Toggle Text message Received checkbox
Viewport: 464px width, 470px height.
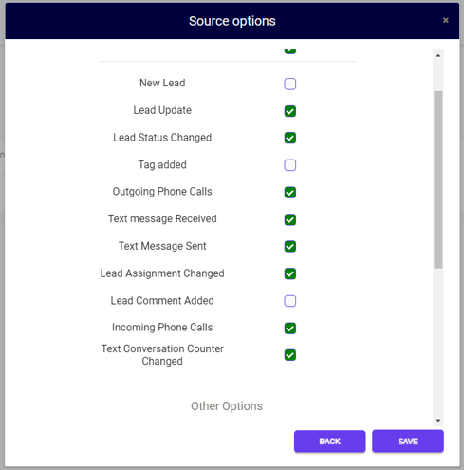(289, 219)
